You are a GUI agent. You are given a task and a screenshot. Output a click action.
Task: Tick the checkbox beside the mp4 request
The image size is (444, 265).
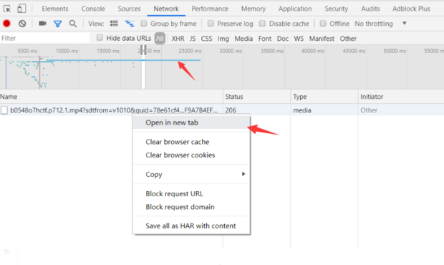click(4, 110)
